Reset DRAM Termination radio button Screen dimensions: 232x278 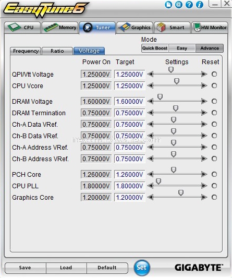click(214, 113)
